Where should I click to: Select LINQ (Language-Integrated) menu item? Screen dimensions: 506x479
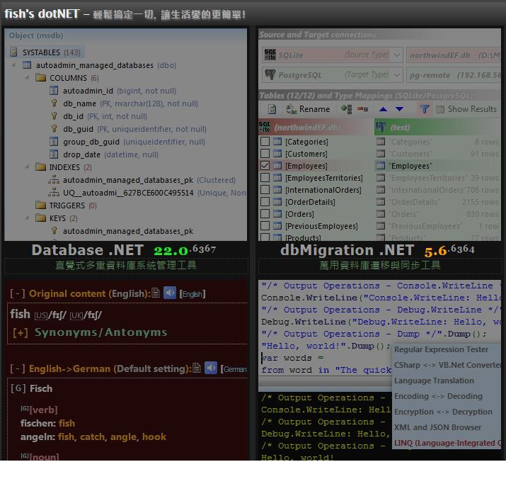(x=447, y=443)
